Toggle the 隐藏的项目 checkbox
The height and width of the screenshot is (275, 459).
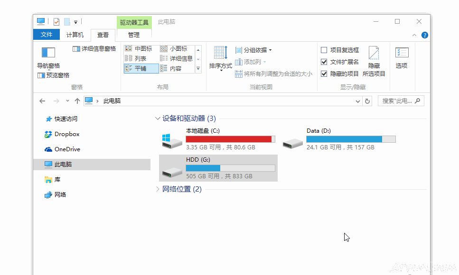coord(324,74)
